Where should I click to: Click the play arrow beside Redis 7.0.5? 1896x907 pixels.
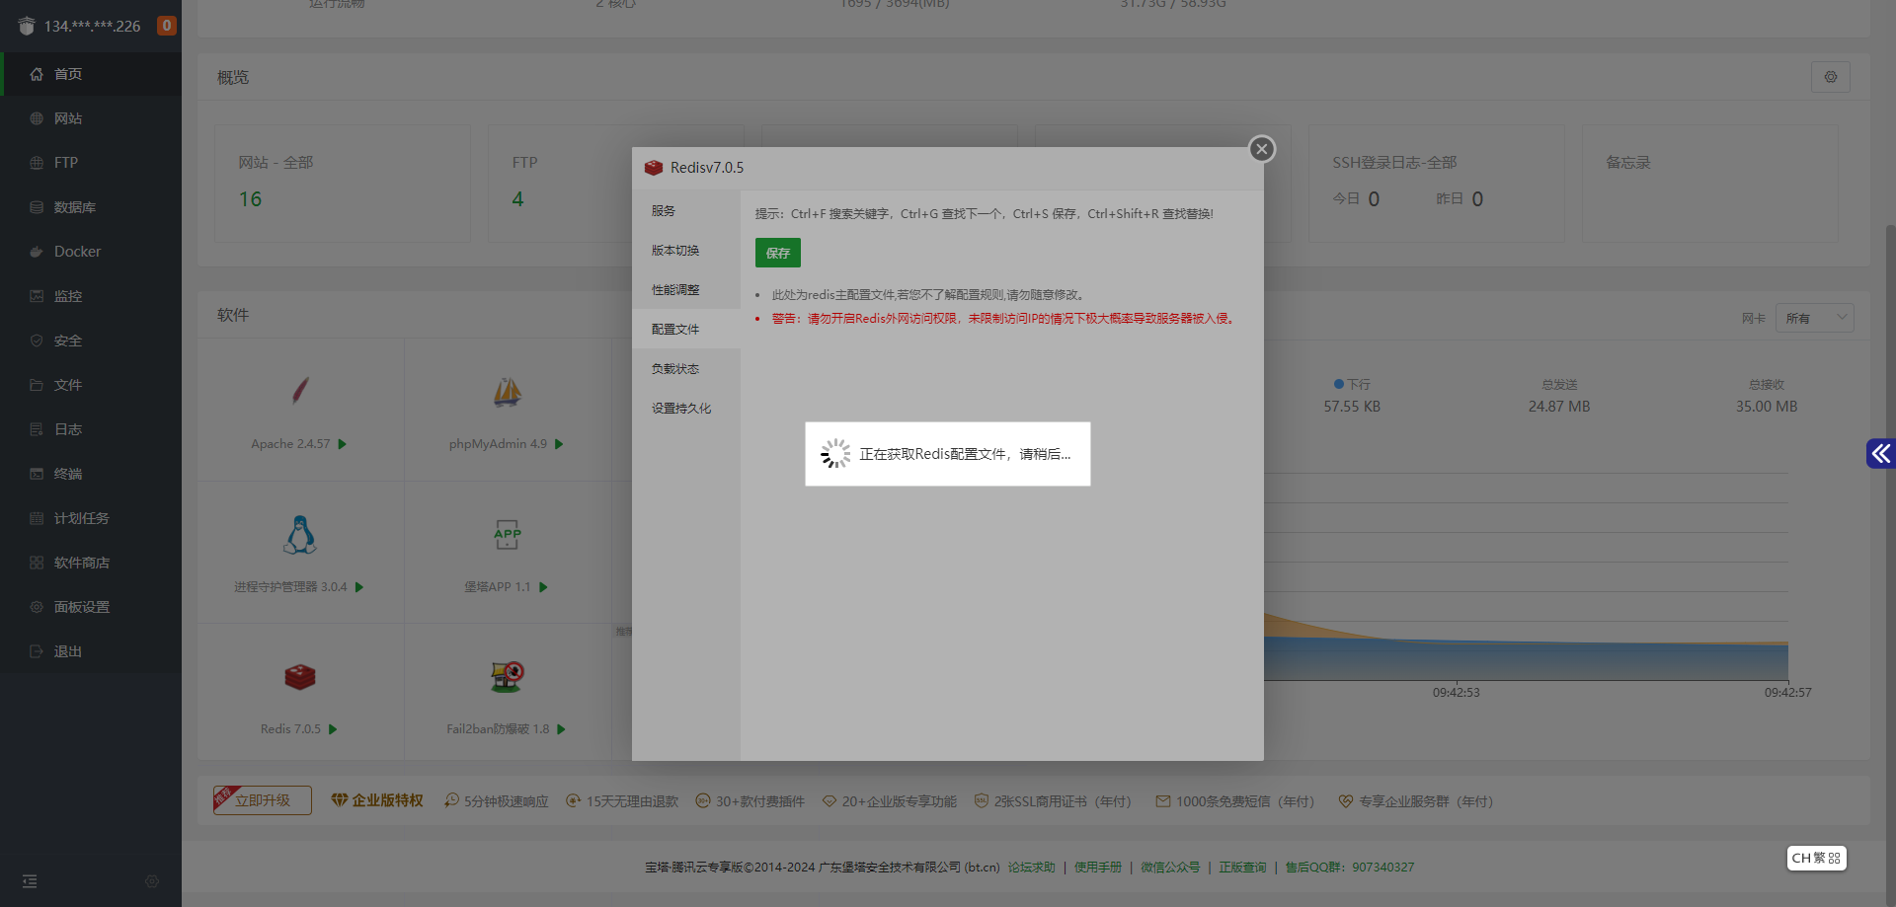pos(333,729)
